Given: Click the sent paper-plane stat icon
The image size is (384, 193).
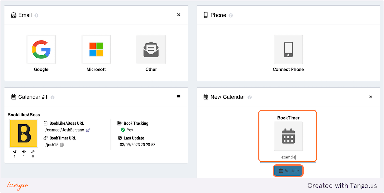Looking at the screenshot, I should [15, 152].
